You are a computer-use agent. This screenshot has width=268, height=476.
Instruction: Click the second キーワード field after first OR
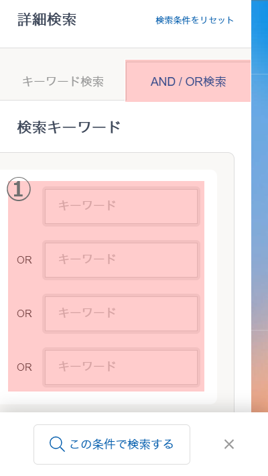121,260
